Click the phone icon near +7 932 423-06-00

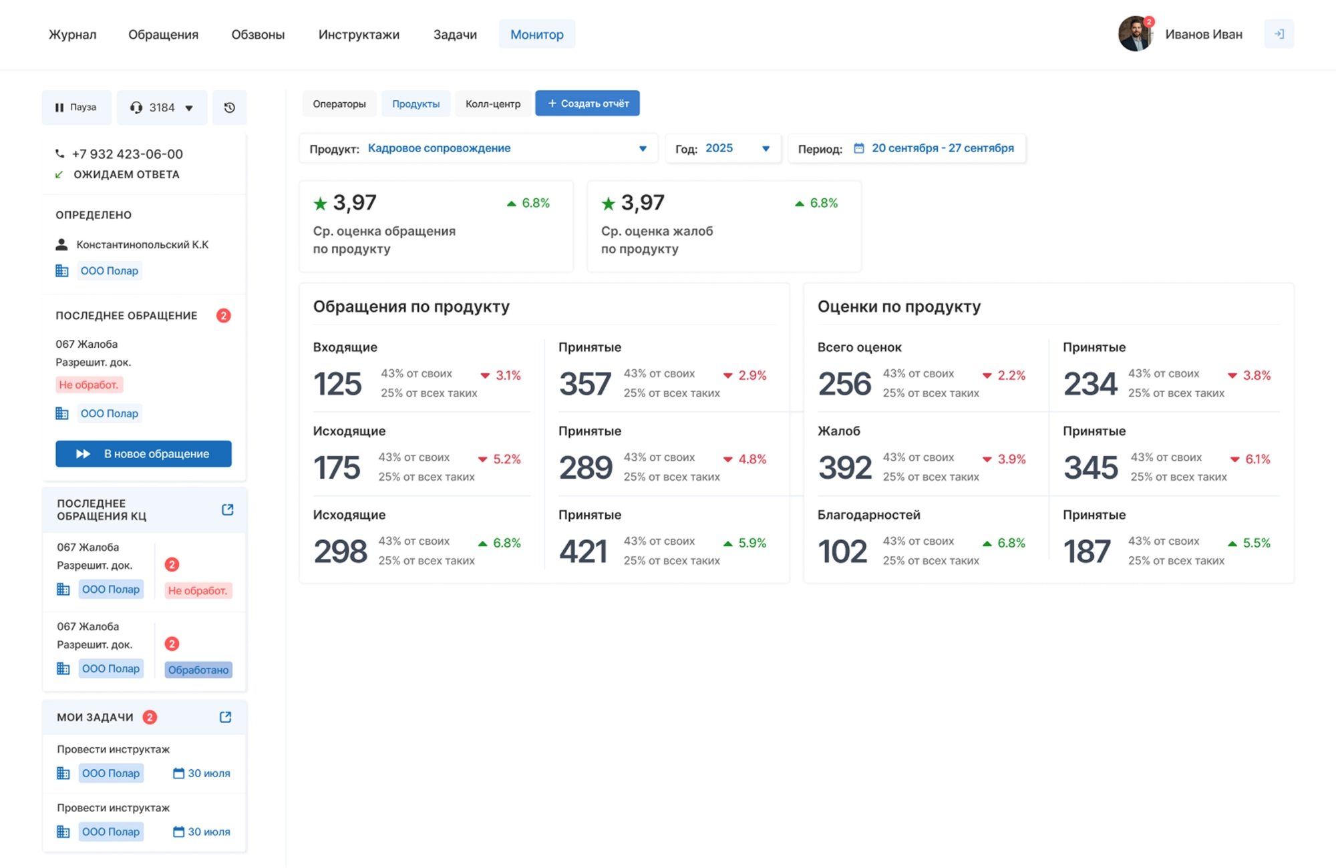point(59,154)
